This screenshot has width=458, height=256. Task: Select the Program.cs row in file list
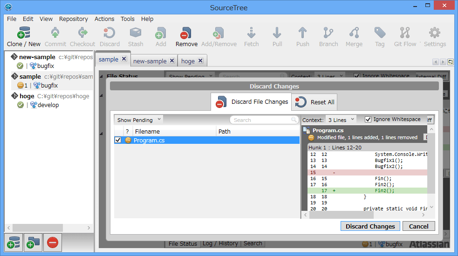pos(207,140)
